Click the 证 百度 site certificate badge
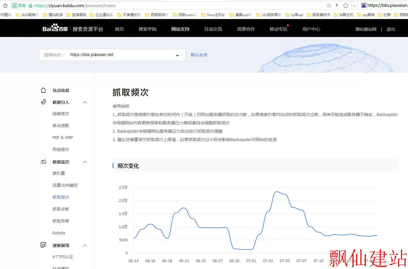Screen dimensions: 408x269 click(19, 6)
